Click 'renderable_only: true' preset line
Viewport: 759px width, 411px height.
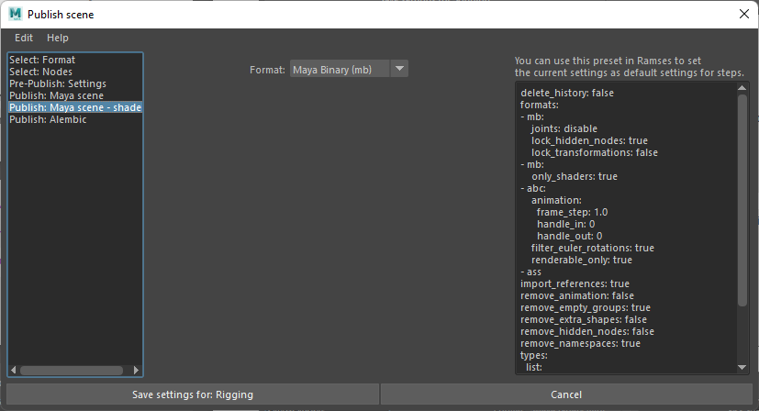coord(582,260)
